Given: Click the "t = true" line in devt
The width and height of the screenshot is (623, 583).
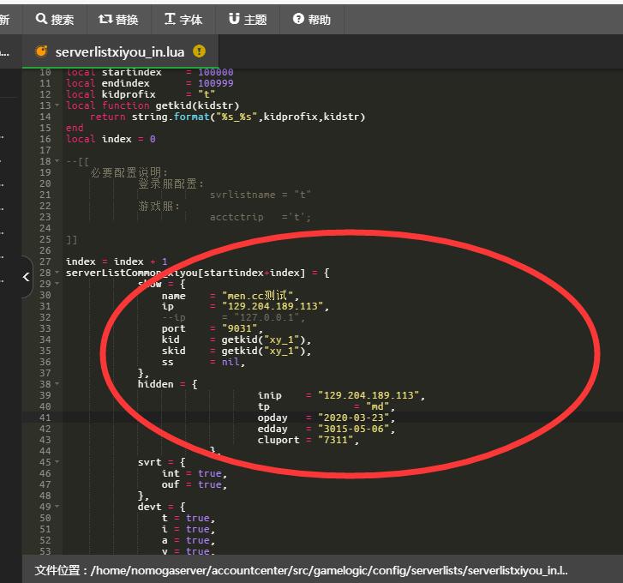Looking at the screenshot, I should point(188,518).
